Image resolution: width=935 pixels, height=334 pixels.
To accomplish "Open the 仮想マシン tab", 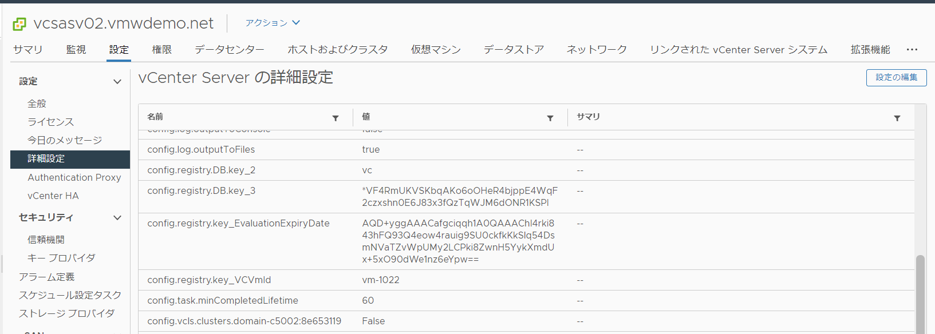I will point(436,50).
